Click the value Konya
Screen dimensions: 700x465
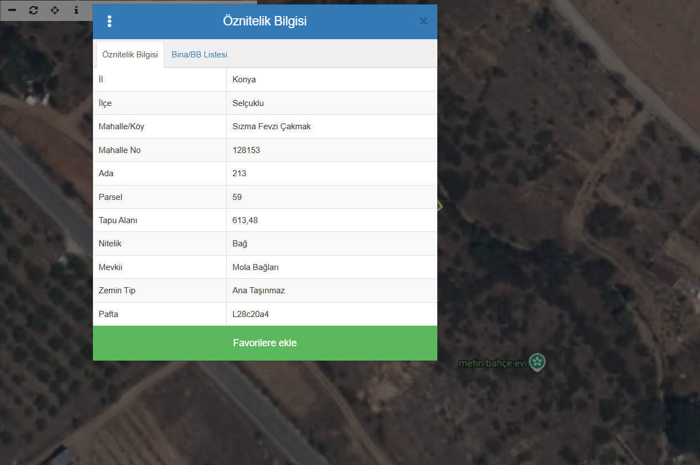tap(244, 80)
